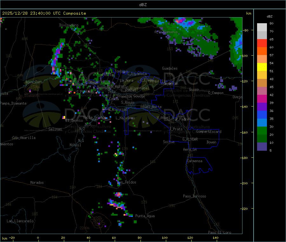Click the 'C_Campos' map label
The height and width of the screenshot is (242, 286).
216,93
